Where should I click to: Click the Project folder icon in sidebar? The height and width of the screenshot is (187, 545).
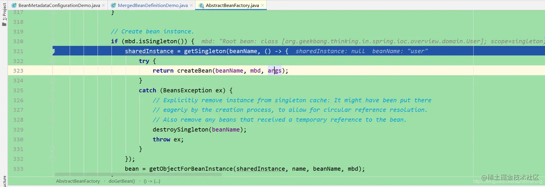click(x=4, y=24)
